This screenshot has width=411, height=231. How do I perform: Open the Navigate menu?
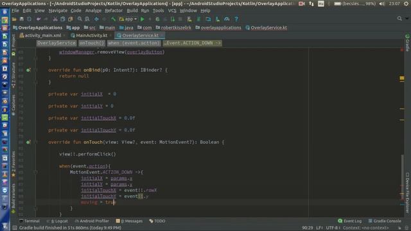[58, 11]
